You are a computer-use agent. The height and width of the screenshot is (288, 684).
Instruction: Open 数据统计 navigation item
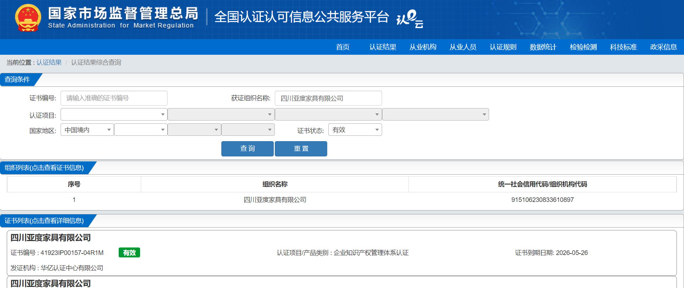543,47
